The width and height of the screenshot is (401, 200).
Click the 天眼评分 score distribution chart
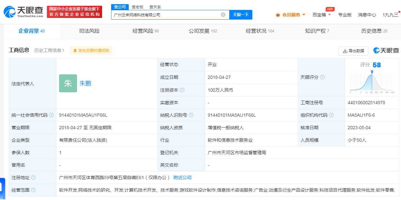click(x=372, y=82)
